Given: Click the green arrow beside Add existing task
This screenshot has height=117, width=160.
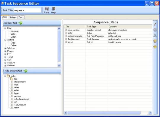Looking at the screenshot, I should 25,71.
